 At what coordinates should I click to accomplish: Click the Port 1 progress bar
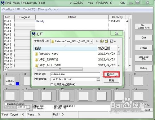point(25,21)
